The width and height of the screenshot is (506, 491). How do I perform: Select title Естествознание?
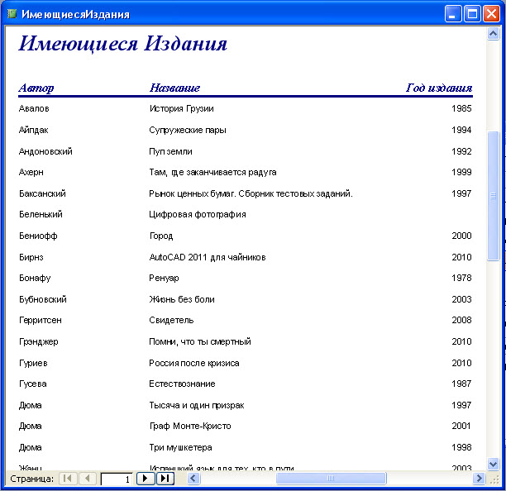pos(182,384)
